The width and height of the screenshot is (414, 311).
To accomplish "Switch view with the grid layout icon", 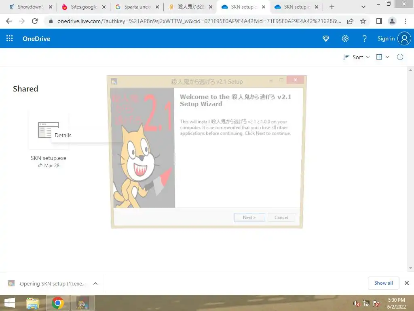I will [379, 57].
